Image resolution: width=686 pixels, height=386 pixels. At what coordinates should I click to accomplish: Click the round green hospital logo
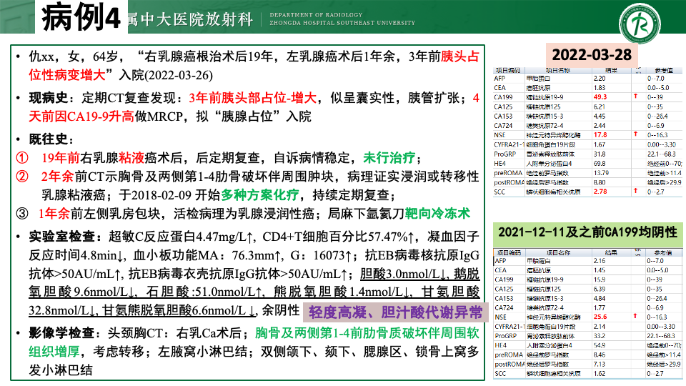[640, 23]
